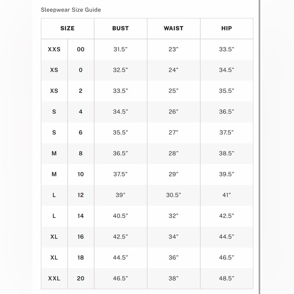This screenshot has width=294, height=294.
Task: Click the Sleepwear Size Guide title
Action: pos(71,10)
